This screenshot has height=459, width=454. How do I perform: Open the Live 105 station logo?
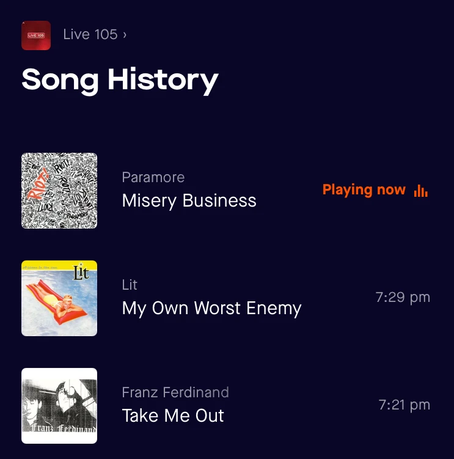(36, 35)
